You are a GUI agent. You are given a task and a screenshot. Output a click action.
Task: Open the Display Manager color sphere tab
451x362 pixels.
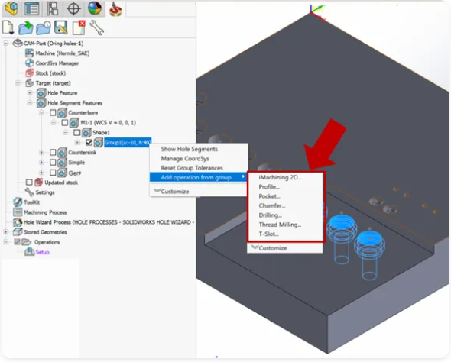[95, 8]
